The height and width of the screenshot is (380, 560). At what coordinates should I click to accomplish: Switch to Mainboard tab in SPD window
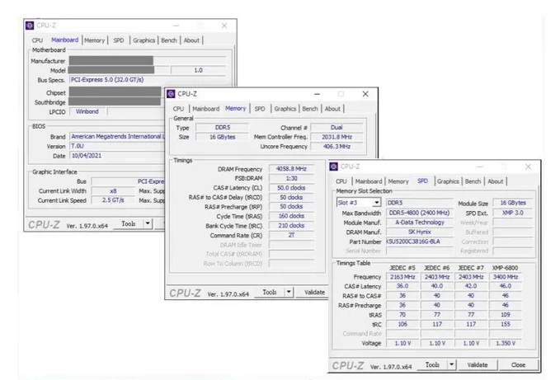(369, 181)
